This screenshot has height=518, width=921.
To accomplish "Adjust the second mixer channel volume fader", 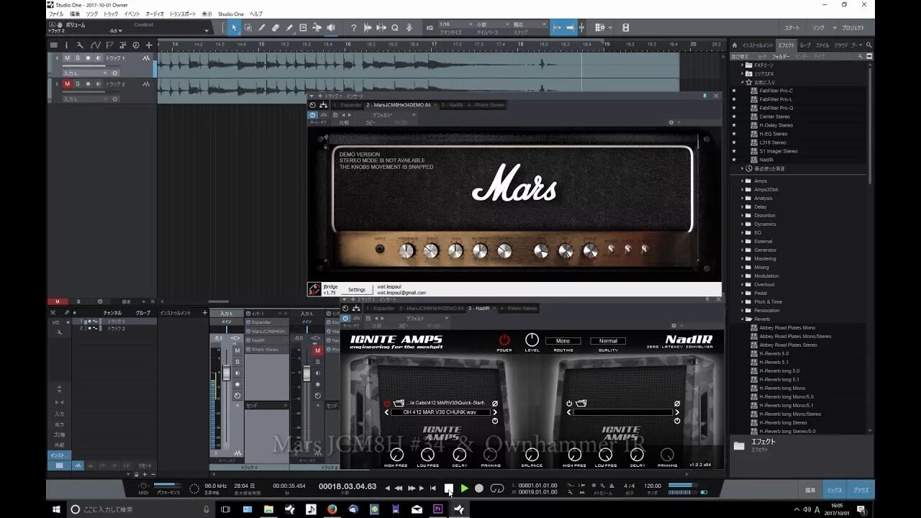I will (x=307, y=373).
